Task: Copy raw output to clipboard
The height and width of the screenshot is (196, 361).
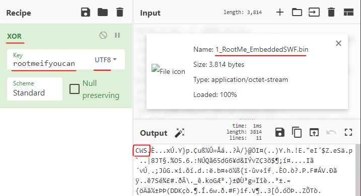Action: [297, 132]
